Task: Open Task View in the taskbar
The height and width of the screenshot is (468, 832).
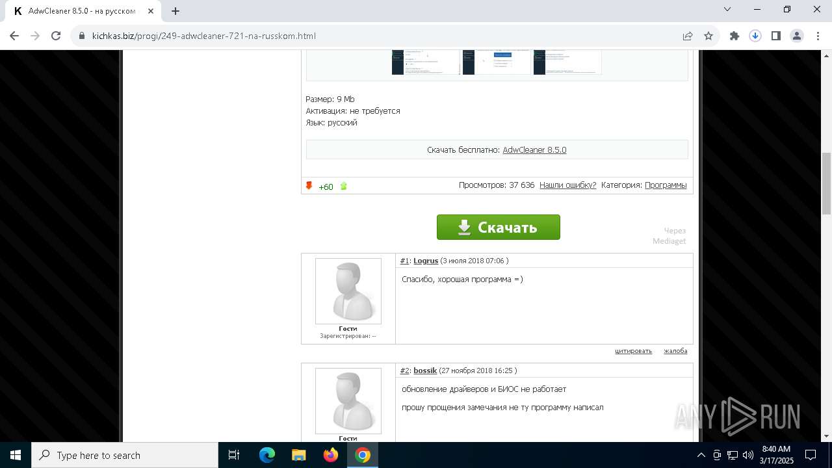Action: coord(234,455)
